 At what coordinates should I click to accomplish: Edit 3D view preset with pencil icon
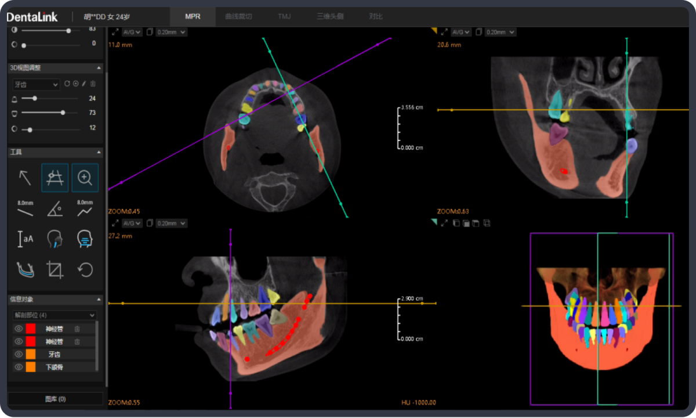point(84,84)
